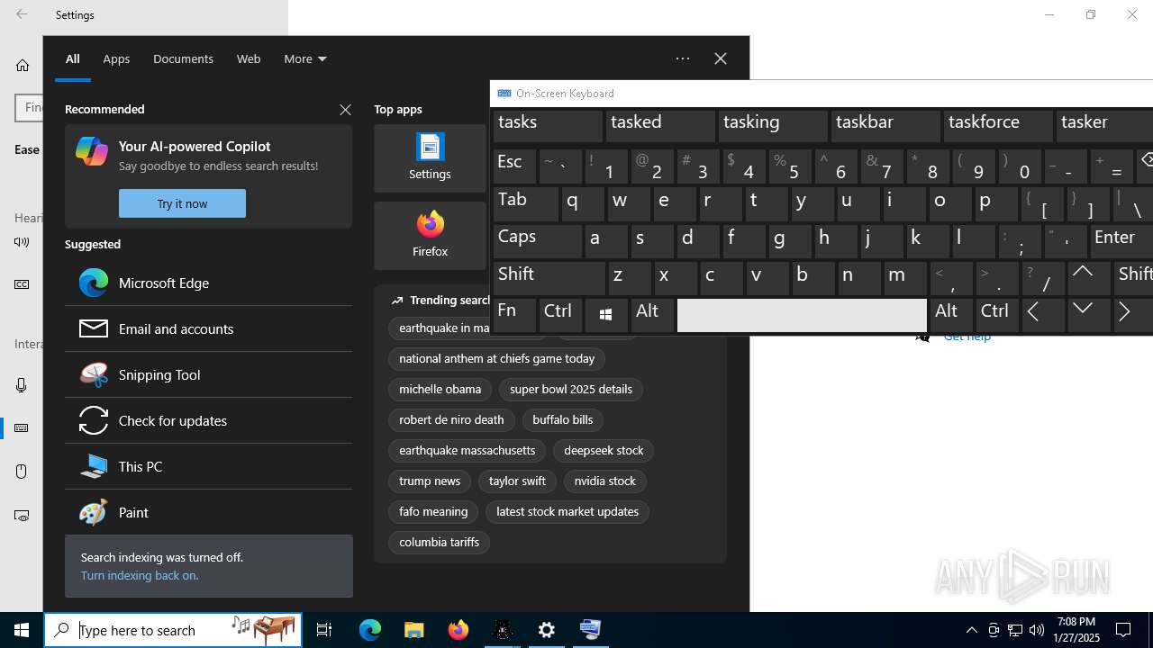Launch Snipping Tool from suggestions
This screenshot has width=1153, height=648.
tap(208, 374)
